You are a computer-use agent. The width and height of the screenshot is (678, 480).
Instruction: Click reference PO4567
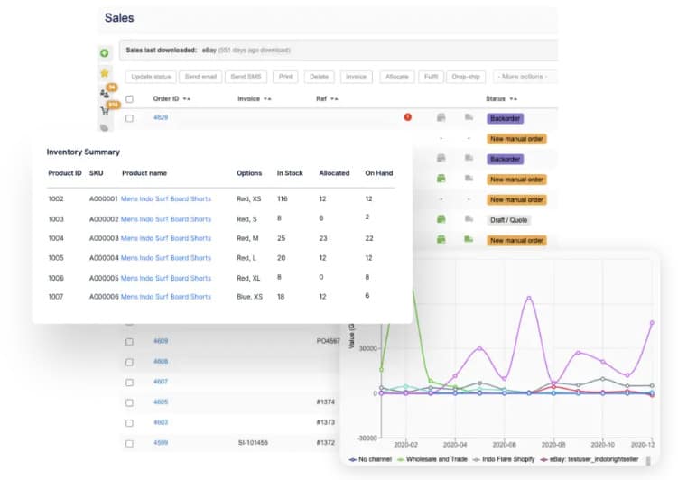329,341
